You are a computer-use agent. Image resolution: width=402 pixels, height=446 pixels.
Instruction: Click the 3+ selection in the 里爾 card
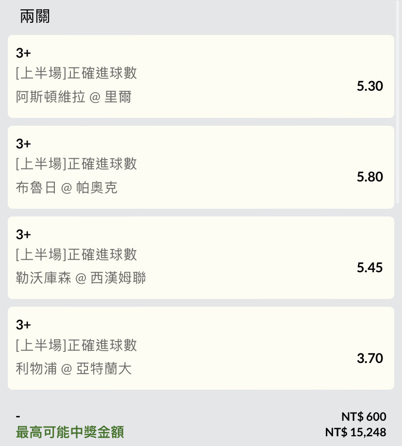coord(23,53)
